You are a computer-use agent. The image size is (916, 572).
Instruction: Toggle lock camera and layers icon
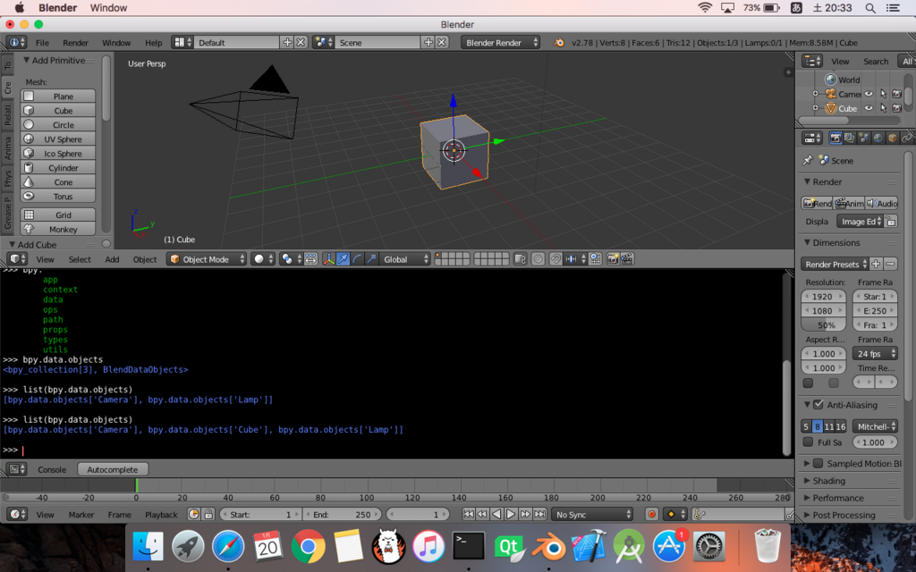[x=520, y=259]
